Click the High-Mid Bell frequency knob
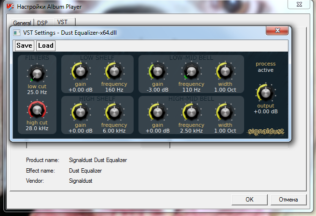Viewport: 316px width, 216px height. pos(191,112)
